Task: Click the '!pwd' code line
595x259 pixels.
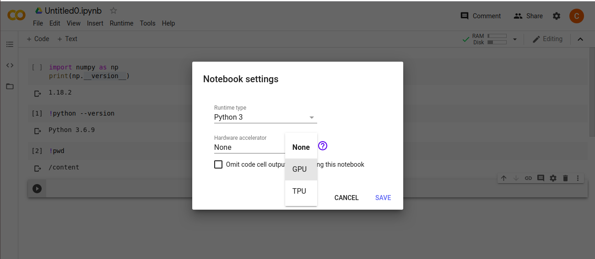Action: 57,151
